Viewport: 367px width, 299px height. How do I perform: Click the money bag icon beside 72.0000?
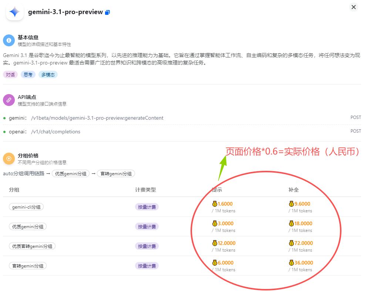292,243
